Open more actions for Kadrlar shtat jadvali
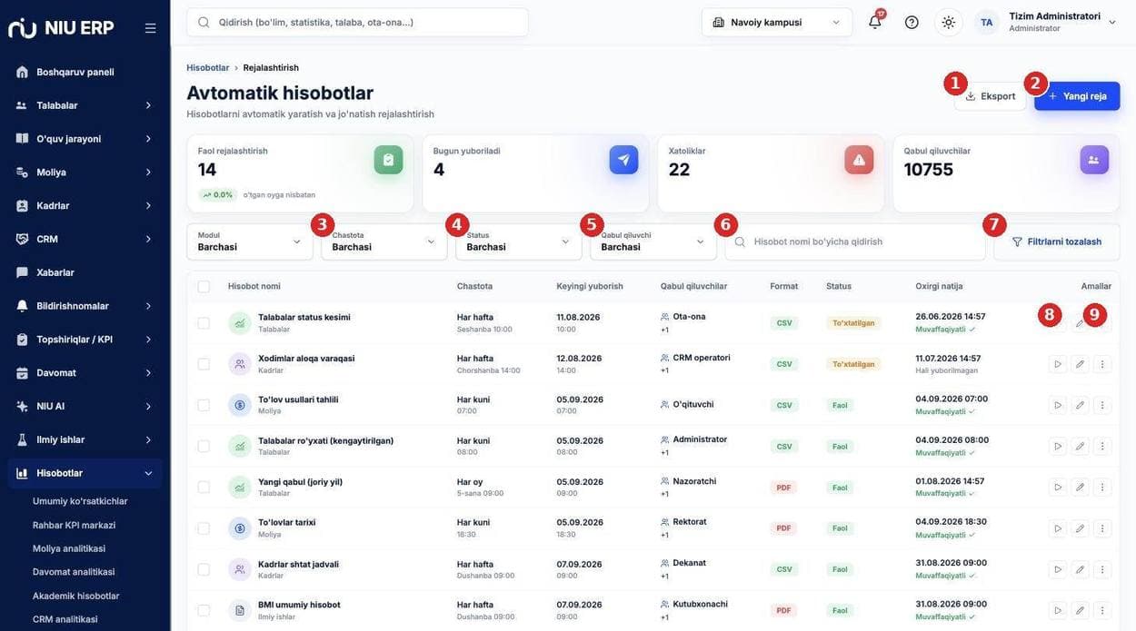Viewport: 1136px width, 631px height. [x=1102, y=569]
